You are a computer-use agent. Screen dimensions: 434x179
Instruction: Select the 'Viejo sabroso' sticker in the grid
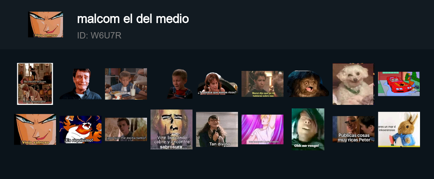pyautogui.click(x=35, y=129)
